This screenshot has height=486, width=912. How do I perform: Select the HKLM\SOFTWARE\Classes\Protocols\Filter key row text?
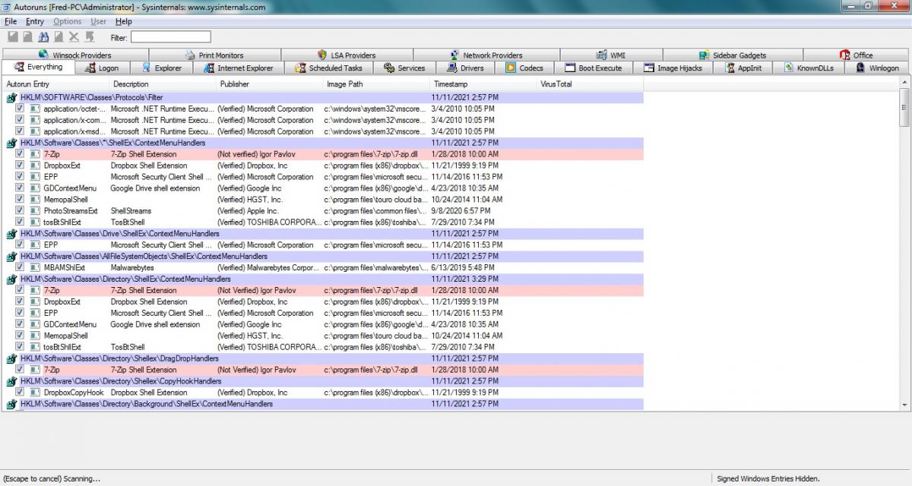pos(92,98)
